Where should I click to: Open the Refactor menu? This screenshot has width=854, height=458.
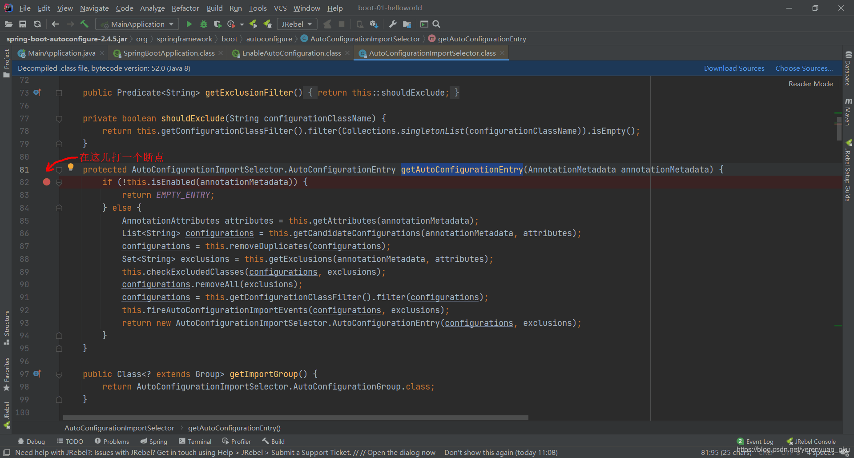pyautogui.click(x=185, y=8)
